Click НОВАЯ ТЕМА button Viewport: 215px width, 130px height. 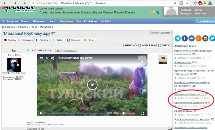click(x=149, y=45)
